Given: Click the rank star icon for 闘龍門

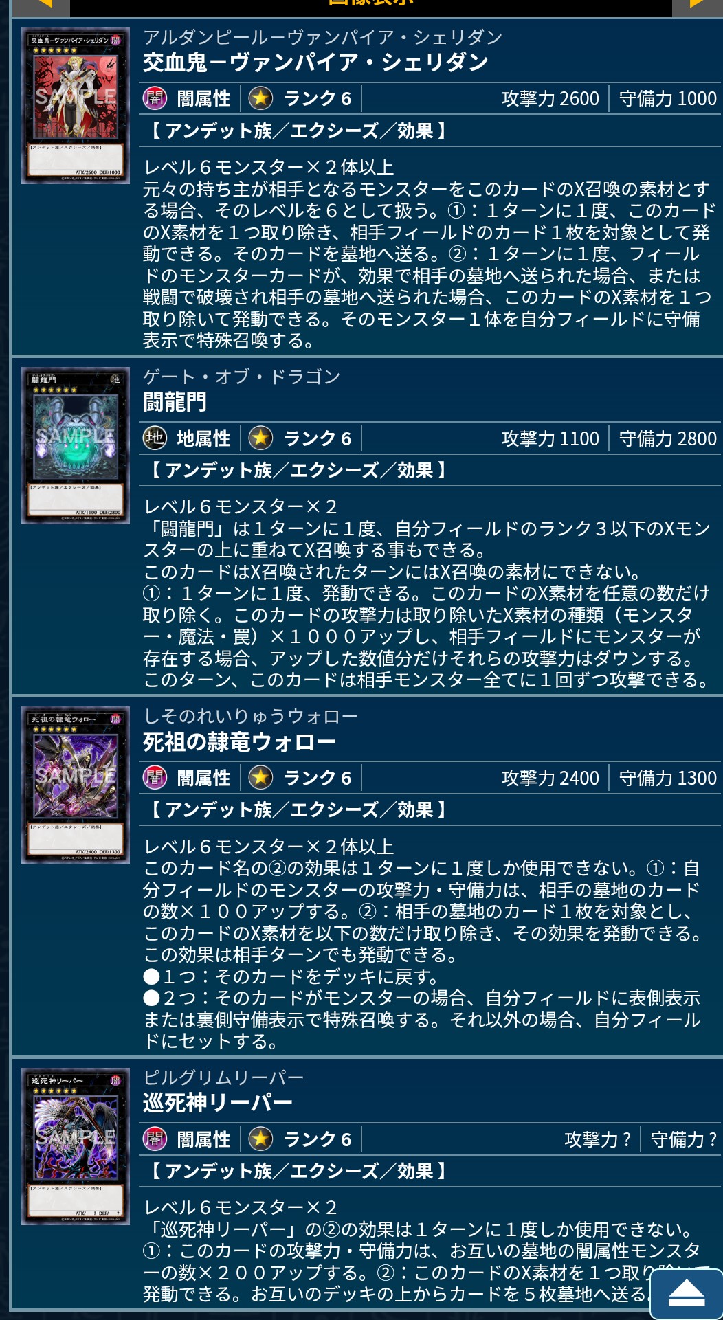Looking at the screenshot, I should point(260,438).
